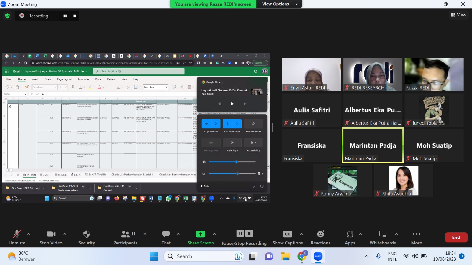Open File Explorer from the taskbar

pyautogui.click(x=285, y=256)
